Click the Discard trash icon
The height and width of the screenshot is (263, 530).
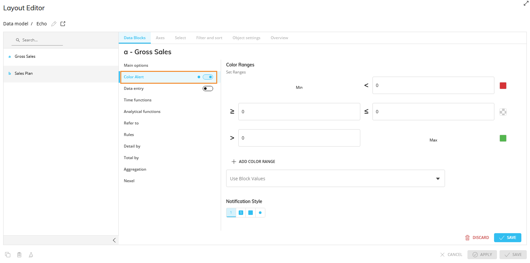467,238
